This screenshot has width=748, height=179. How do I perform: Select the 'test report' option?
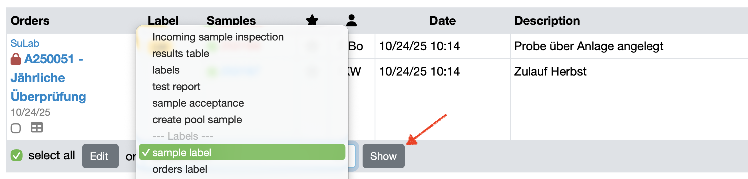point(176,87)
